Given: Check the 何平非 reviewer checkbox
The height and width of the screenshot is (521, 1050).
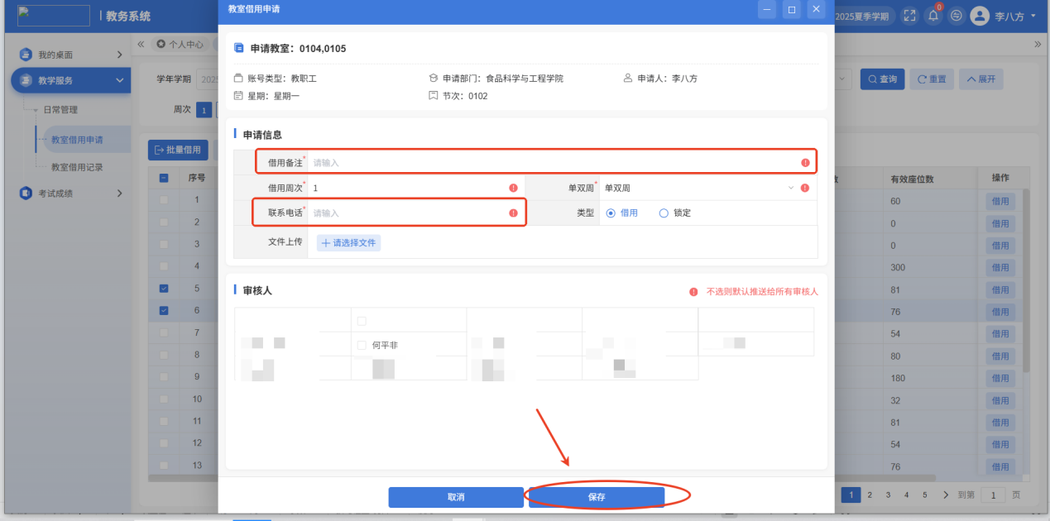Looking at the screenshot, I should click(x=361, y=345).
